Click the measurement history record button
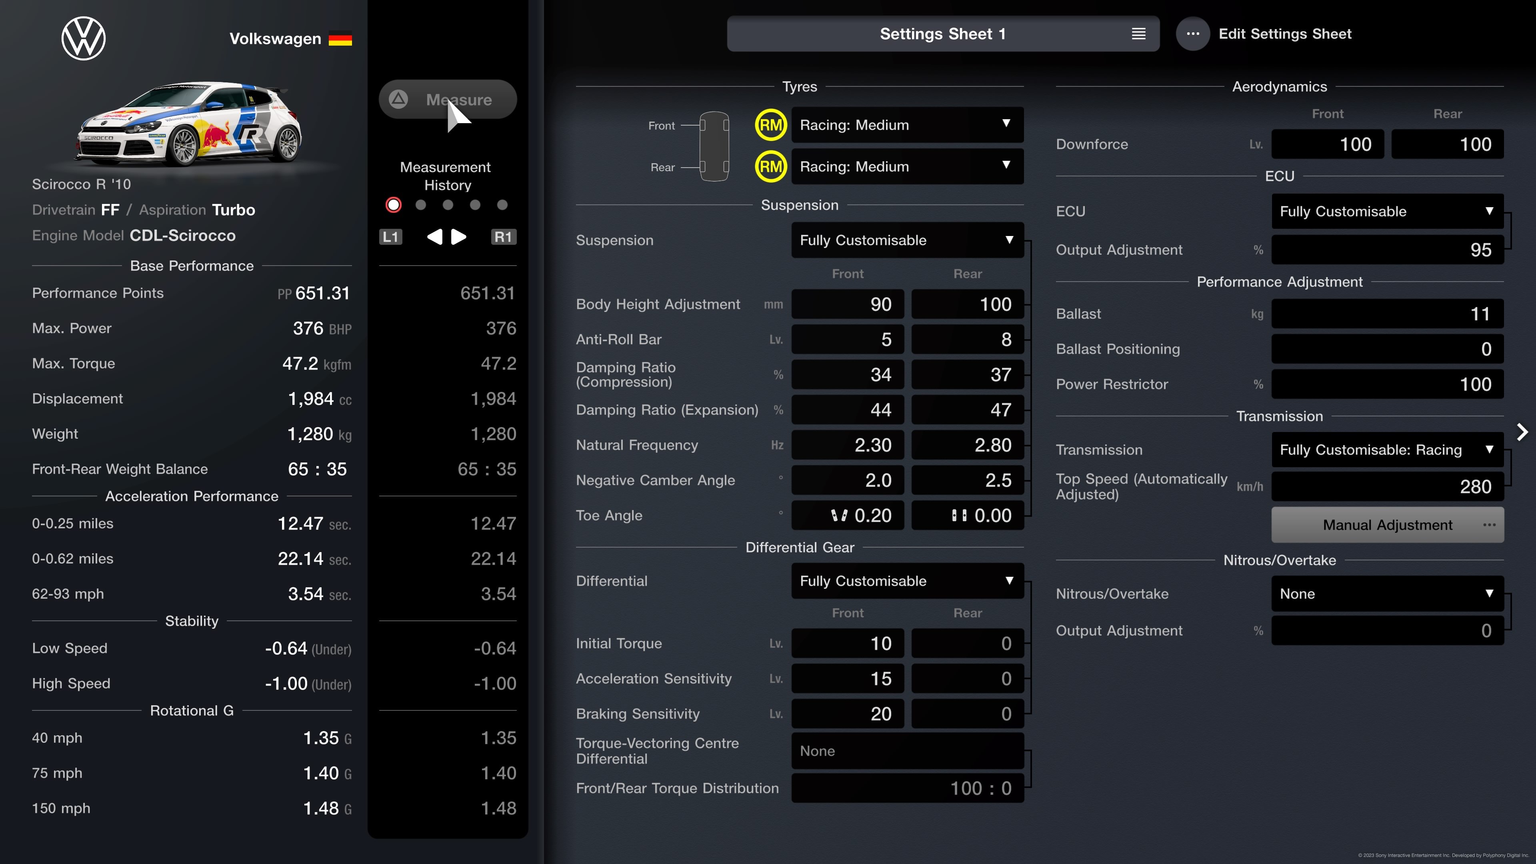The height and width of the screenshot is (864, 1536). click(x=394, y=205)
